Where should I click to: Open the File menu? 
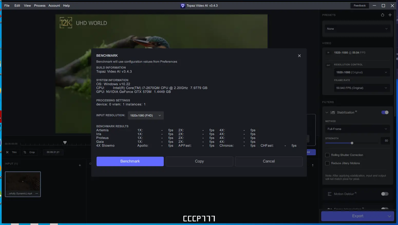7,6
